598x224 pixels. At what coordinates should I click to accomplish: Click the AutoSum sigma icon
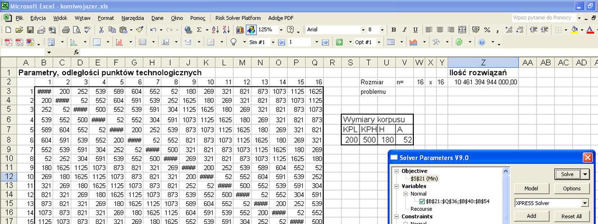pyautogui.click(x=199, y=30)
